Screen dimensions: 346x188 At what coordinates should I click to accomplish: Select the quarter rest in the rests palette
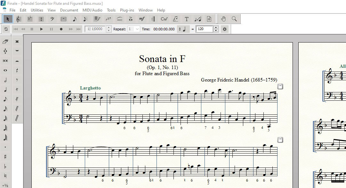click(x=17, y=70)
